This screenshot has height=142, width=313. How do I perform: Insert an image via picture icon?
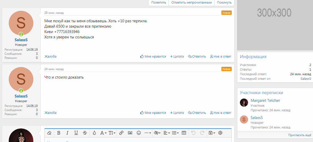pyautogui.click(x=130, y=133)
